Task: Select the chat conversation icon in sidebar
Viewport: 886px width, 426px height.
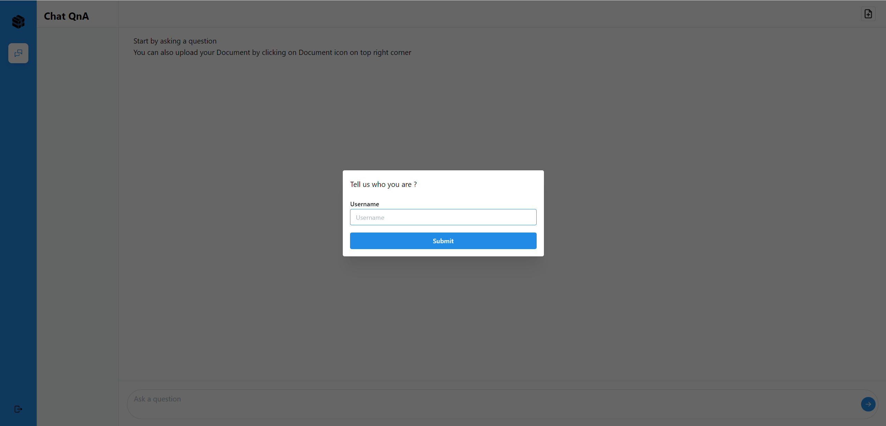Action: click(x=18, y=53)
